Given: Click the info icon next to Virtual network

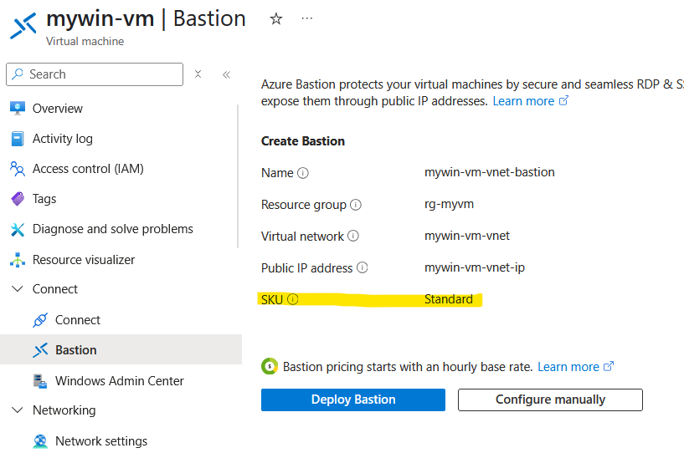Looking at the screenshot, I should [353, 236].
